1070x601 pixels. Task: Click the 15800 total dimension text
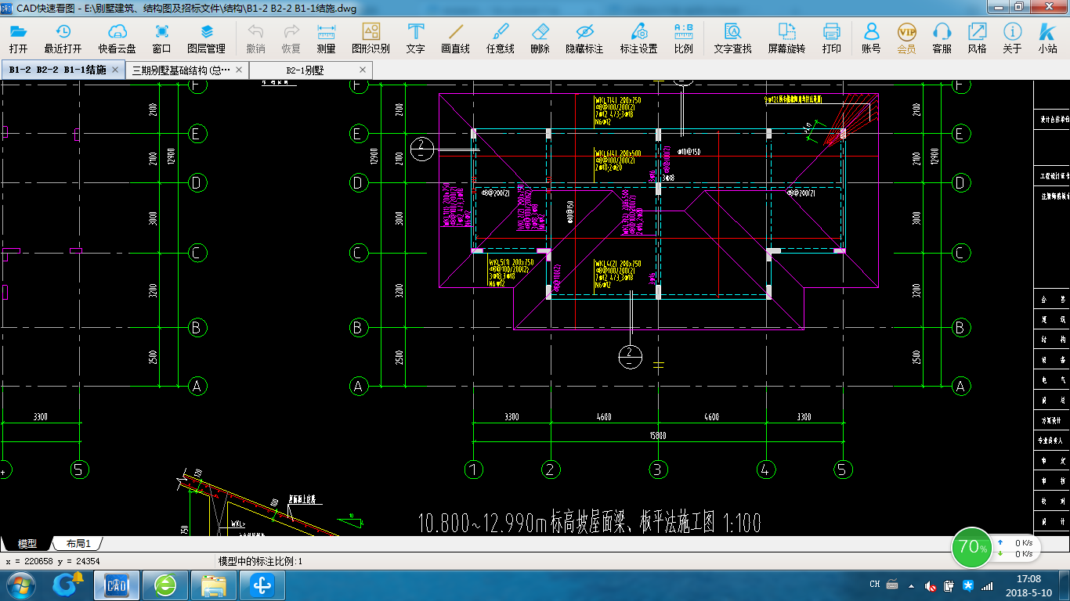658,435
